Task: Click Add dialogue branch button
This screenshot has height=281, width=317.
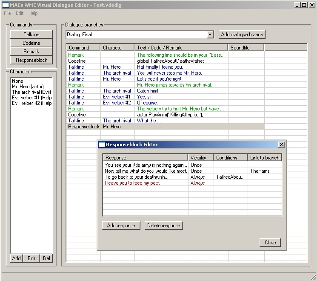Action: [x=242, y=35]
